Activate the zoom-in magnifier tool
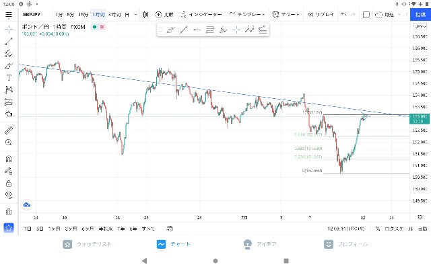The image size is (431, 269). (x=9, y=143)
